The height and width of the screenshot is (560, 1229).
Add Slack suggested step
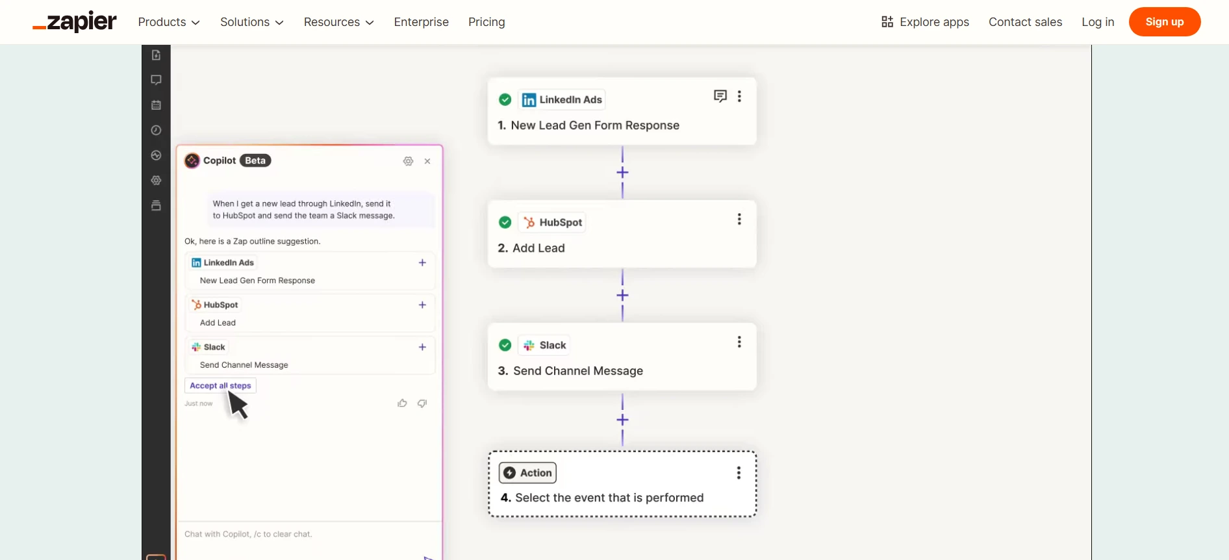pyautogui.click(x=422, y=347)
